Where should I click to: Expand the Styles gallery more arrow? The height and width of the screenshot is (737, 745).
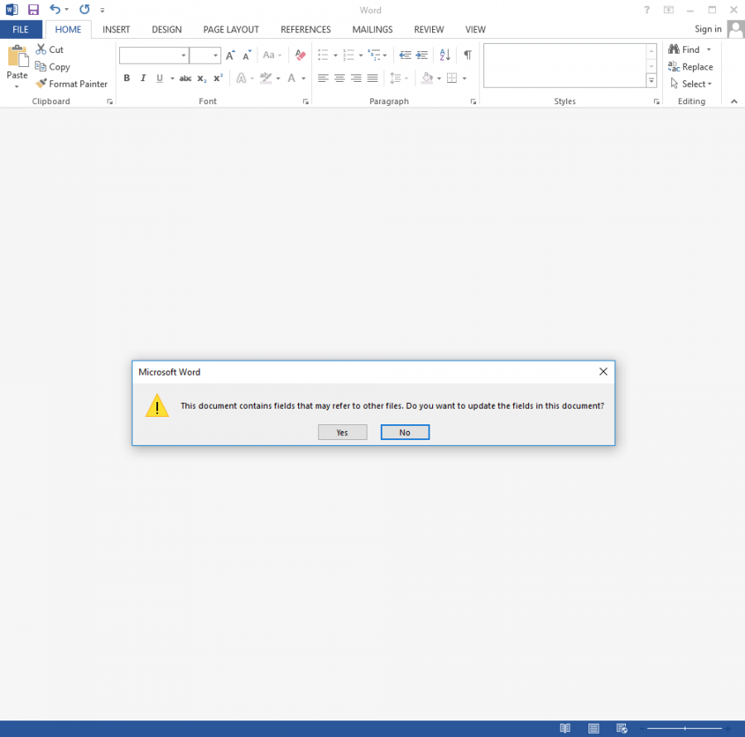[x=651, y=81]
